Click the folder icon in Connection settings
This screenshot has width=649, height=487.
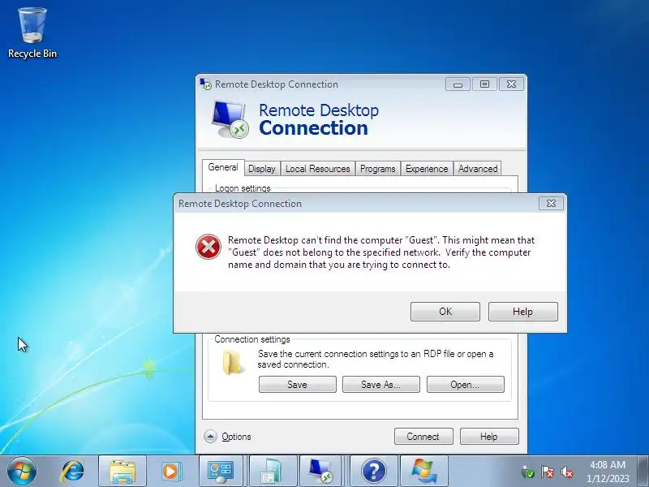[232, 362]
